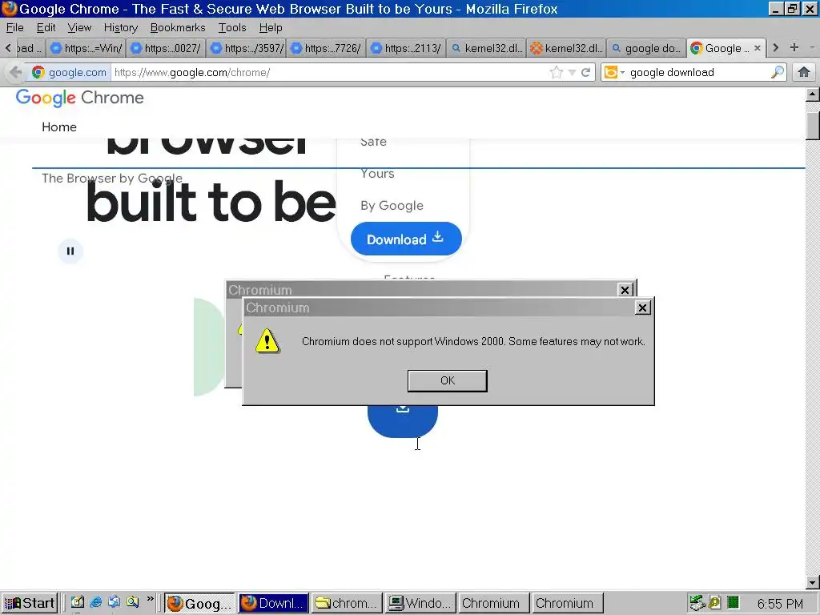Click the scrollbar up arrow of the page
Viewport: 820px width, 615px height.
pyautogui.click(x=813, y=94)
